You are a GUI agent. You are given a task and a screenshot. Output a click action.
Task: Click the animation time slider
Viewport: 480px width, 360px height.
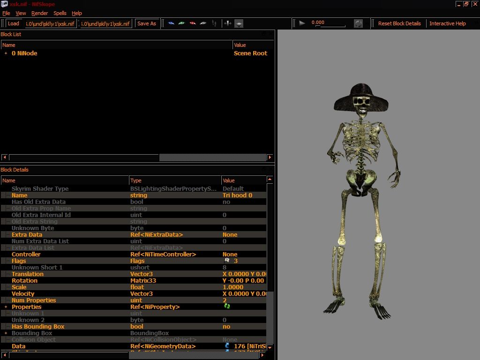pos(330,26)
